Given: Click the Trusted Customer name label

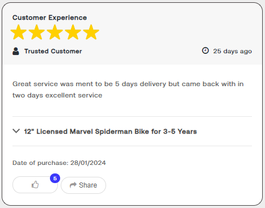Looking at the screenshot, I should tap(53, 51).
